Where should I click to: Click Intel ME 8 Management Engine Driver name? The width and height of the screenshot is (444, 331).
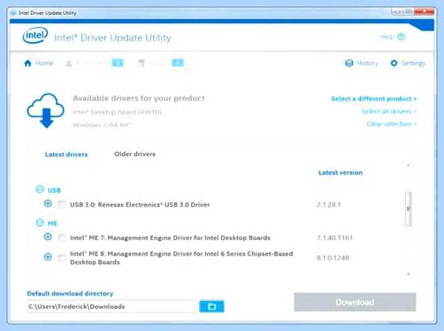(181, 258)
